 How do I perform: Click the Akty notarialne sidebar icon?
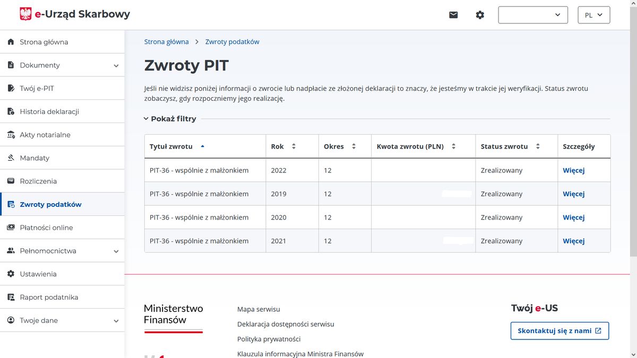pyautogui.click(x=10, y=134)
